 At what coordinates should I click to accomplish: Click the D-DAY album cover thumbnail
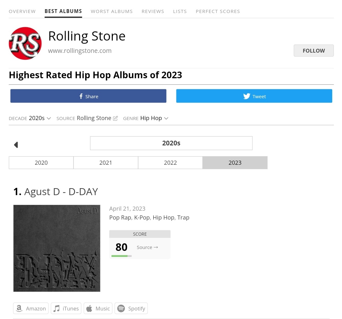pos(57,248)
